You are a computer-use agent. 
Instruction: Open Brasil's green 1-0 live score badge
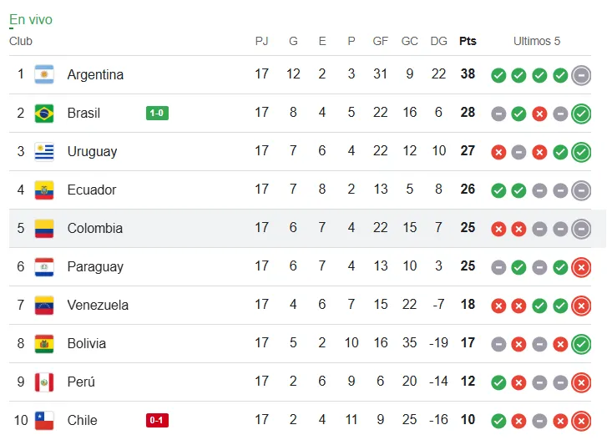tap(157, 113)
